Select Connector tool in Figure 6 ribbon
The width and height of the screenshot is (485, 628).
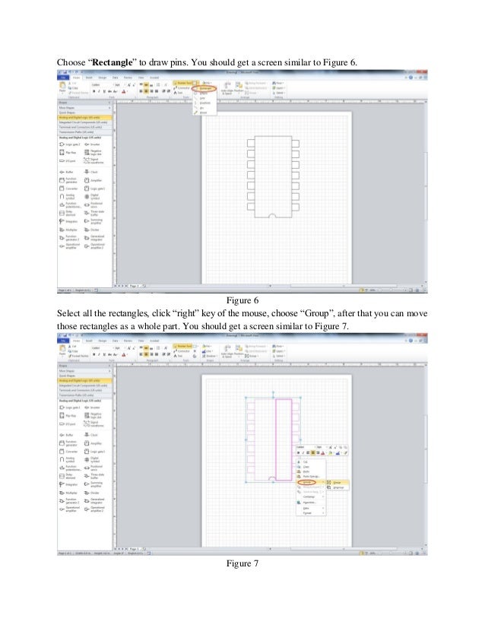182,87
